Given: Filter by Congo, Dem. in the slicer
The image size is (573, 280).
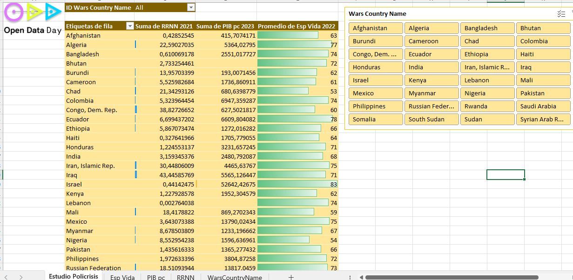Looking at the screenshot, I should click(376, 54).
